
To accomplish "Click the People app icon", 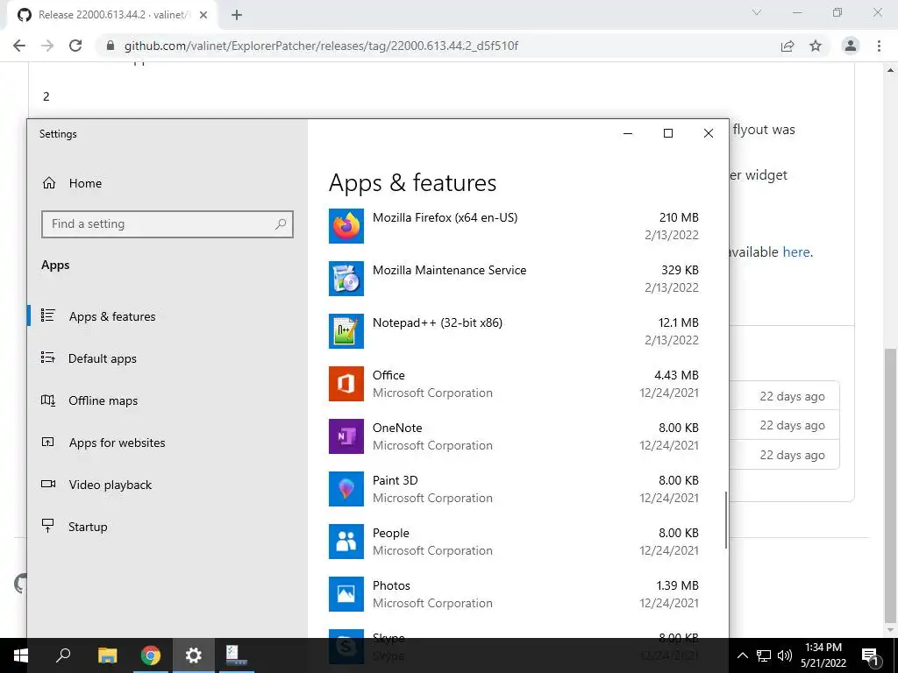I will tap(346, 542).
